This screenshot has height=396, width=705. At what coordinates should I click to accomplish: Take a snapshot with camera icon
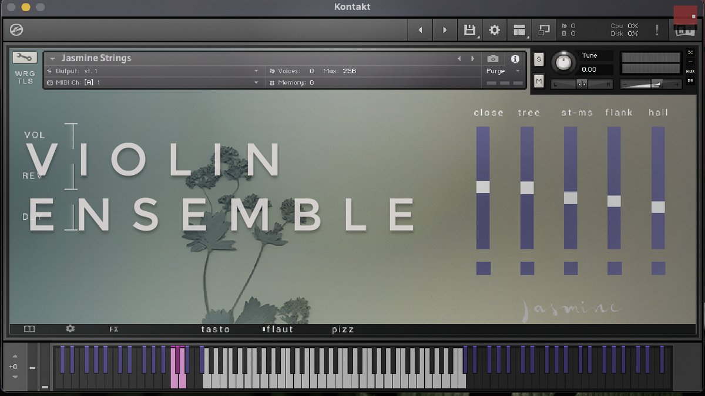coord(493,59)
